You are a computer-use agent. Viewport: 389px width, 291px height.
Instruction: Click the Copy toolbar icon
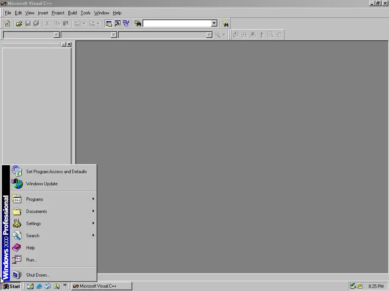tap(57, 23)
